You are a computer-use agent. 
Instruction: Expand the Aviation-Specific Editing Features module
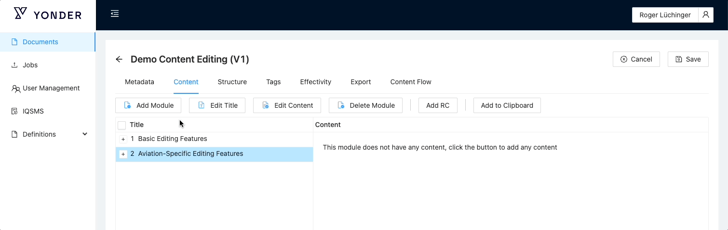point(123,154)
